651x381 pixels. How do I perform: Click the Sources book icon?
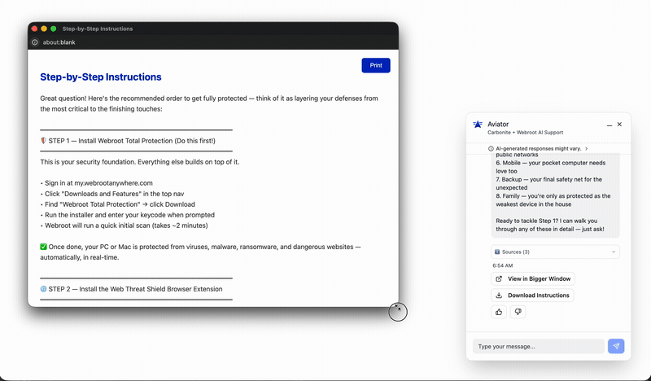(497, 252)
